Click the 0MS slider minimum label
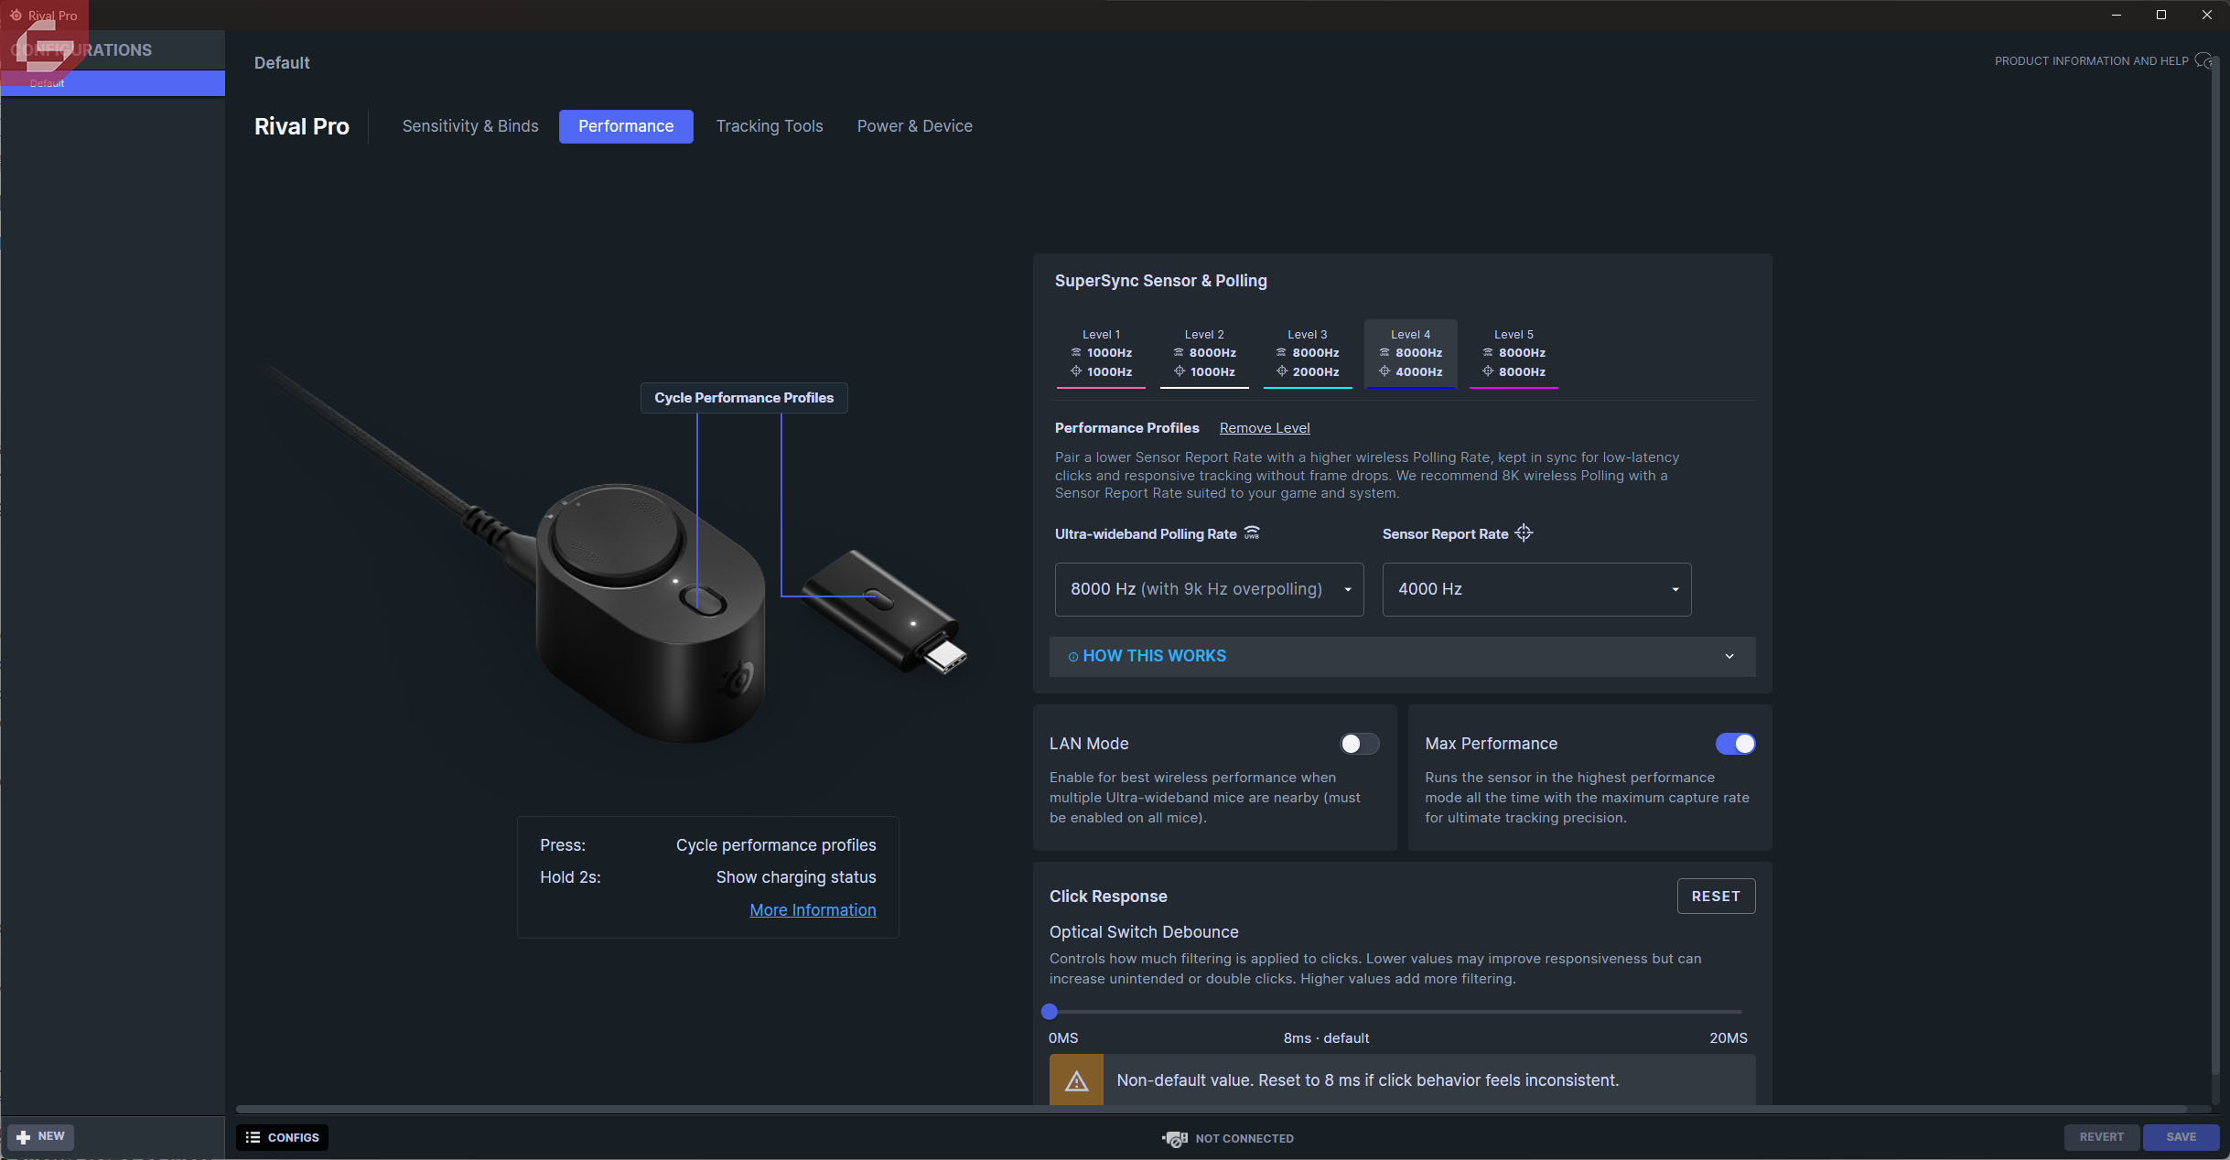This screenshot has width=2230, height=1160. click(1063, 1038)
